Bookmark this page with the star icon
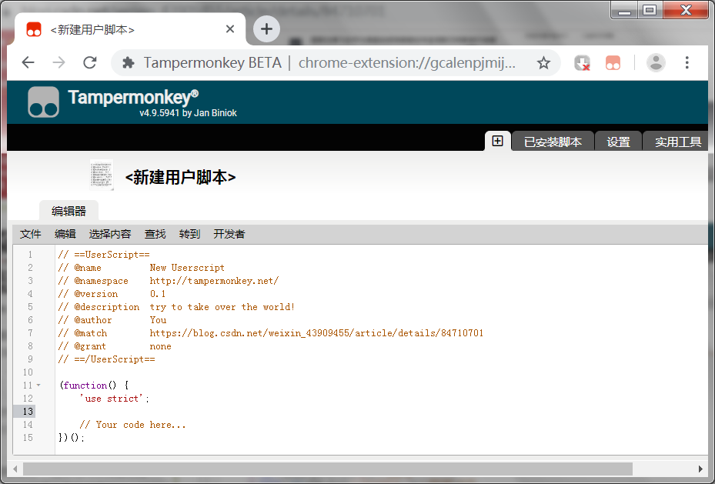715x484 pixels. coord(543,62)
